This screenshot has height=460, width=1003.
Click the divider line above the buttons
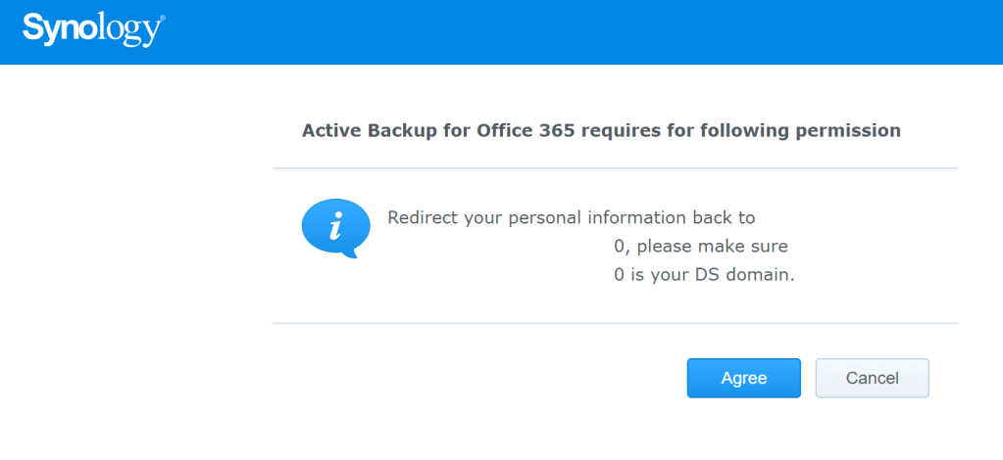615,323
